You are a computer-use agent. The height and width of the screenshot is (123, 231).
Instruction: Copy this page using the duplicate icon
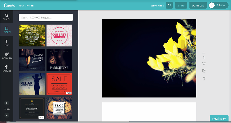[204, 71]
